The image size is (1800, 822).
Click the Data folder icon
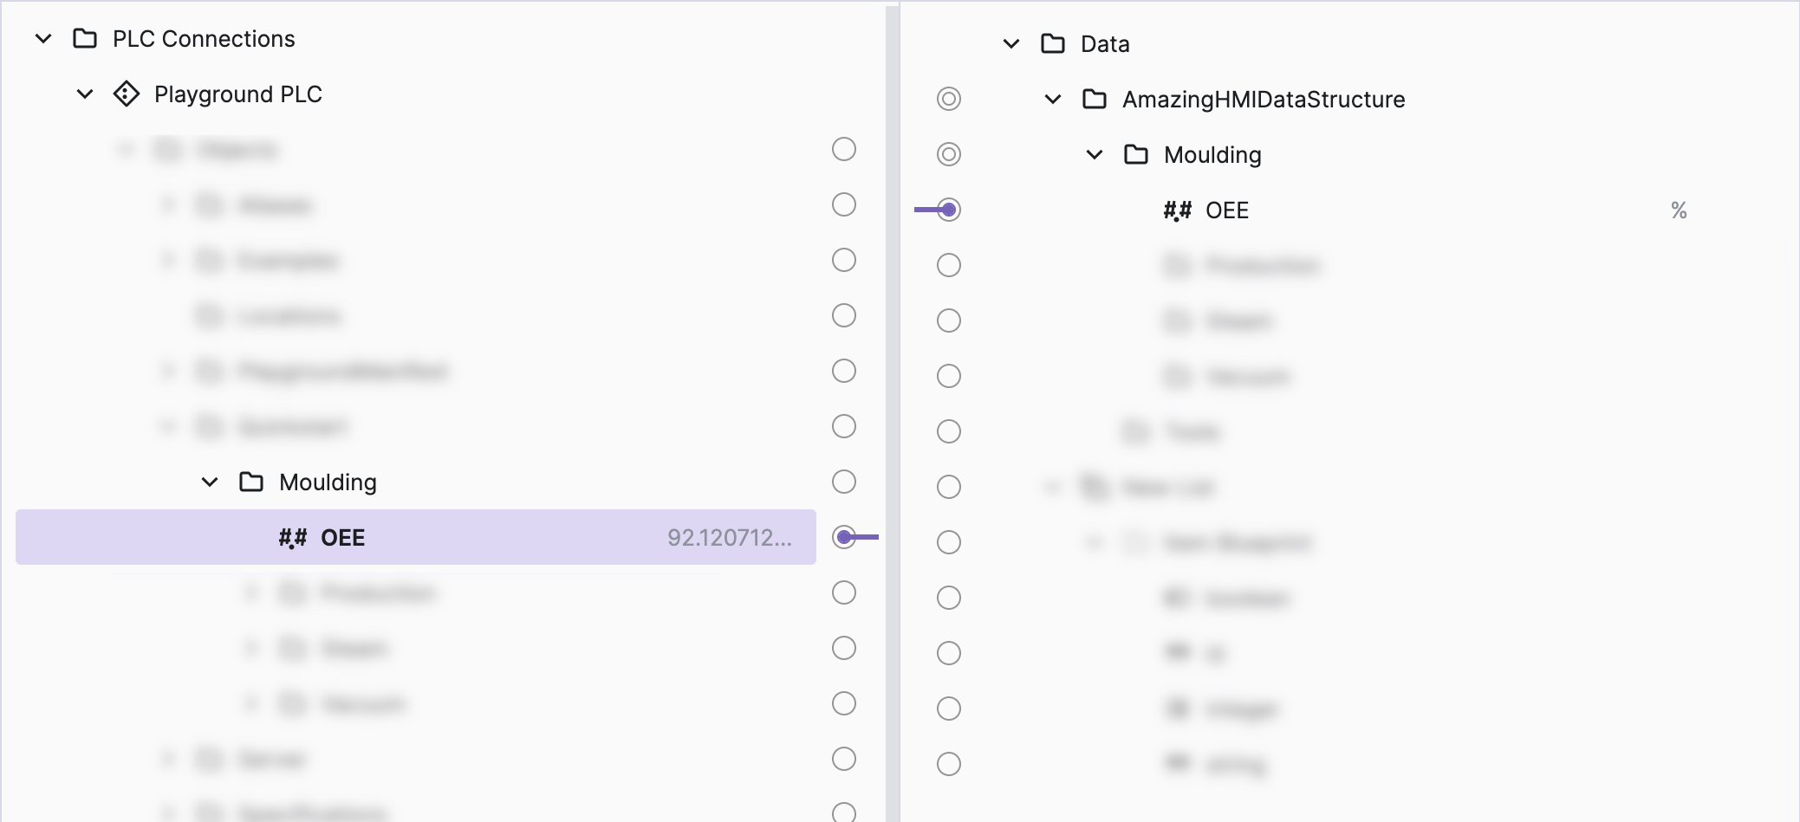click(1053, 44)
